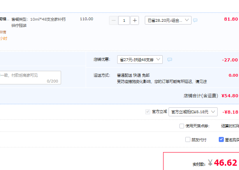Click the unit price 110.00
The width and height of the screenshot is (239, 170).
click(86, 19)
